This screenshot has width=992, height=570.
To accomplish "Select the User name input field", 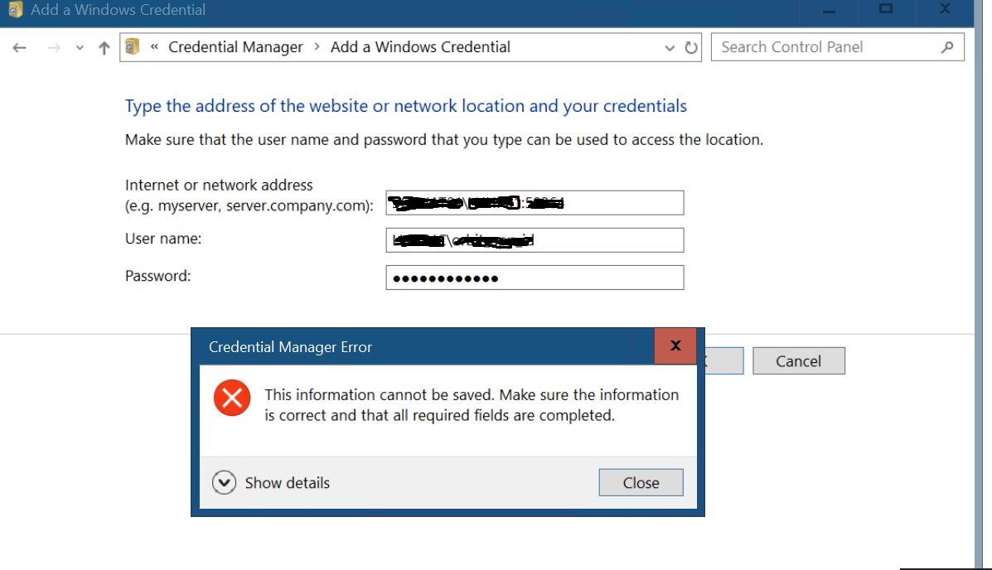I will [535, 239].
